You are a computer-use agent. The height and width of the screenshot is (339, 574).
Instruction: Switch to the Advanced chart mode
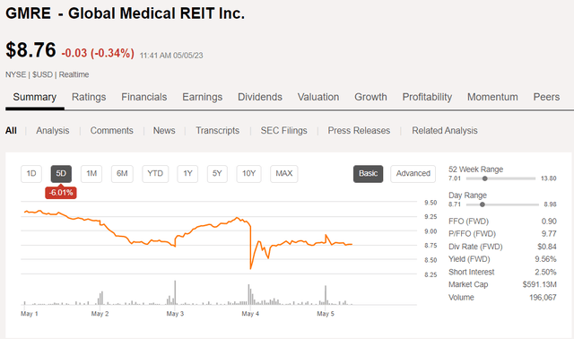click(x=413, y=173)
